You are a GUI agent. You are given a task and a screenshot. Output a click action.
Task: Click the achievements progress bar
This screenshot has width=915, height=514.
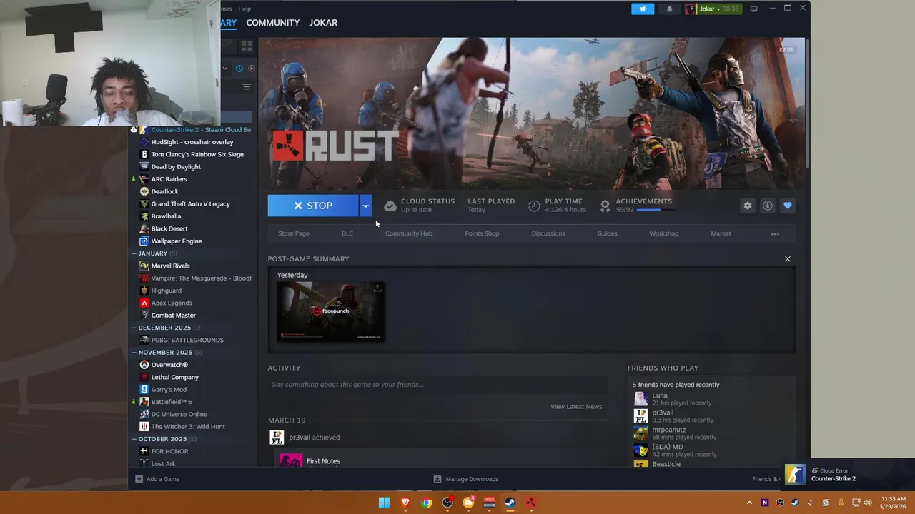[x=654, y=211]
